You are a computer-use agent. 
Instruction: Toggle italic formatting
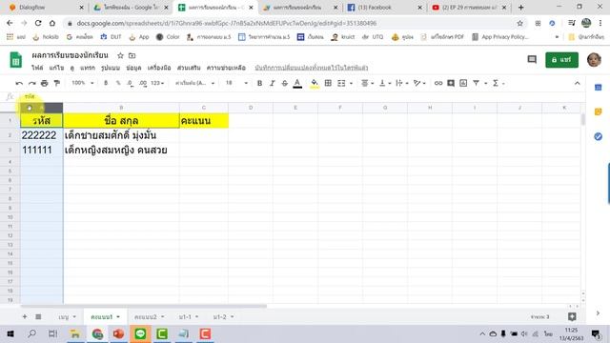[272, 83]
